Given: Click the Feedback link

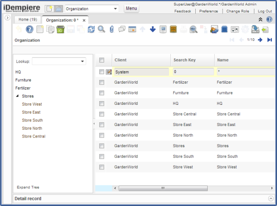Looking at the screenshot, I should pyautogui.click(x=183, y=11).
